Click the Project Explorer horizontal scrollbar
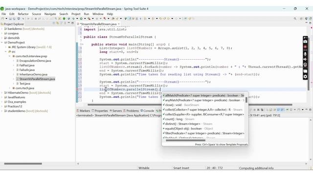Screen dimensions: 313x176 (23, 164)
